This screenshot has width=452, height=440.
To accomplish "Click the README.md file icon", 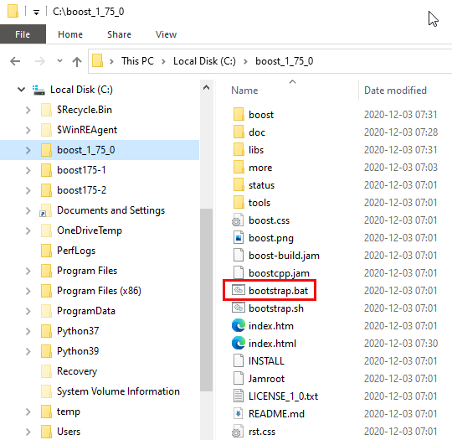I will (239, 414).
